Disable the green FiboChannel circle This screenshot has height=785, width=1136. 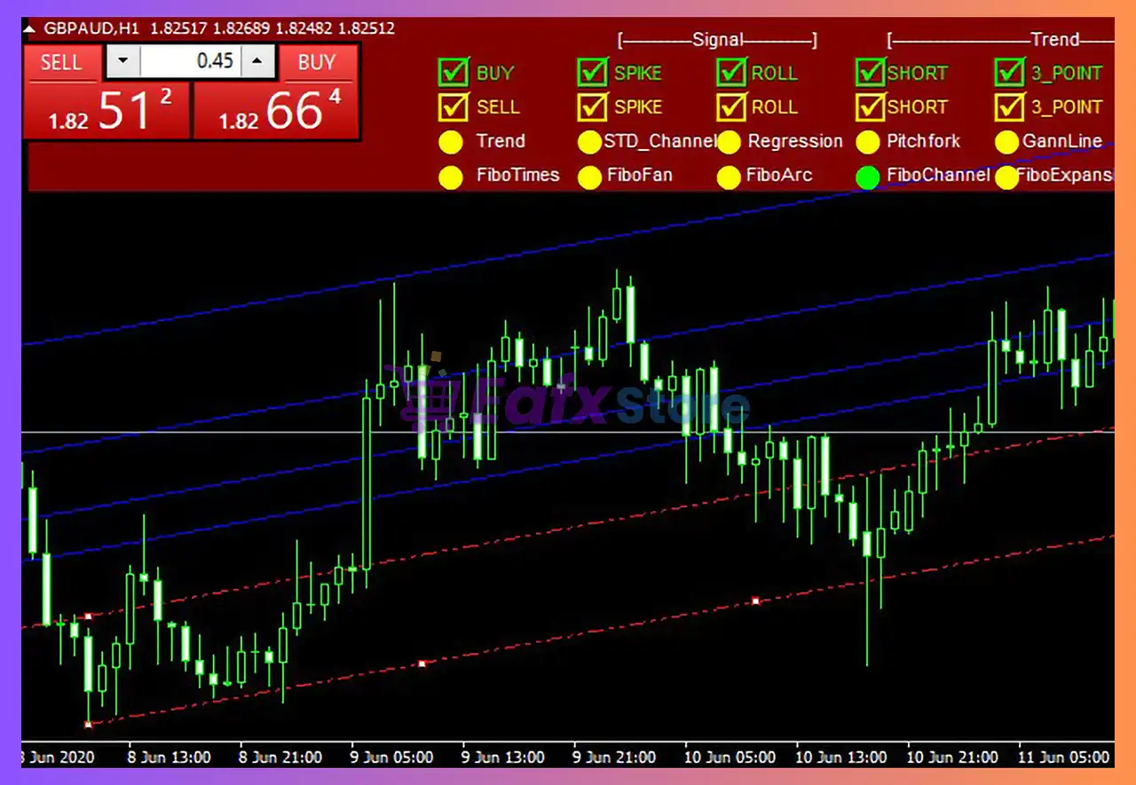[x=868, y=177]
